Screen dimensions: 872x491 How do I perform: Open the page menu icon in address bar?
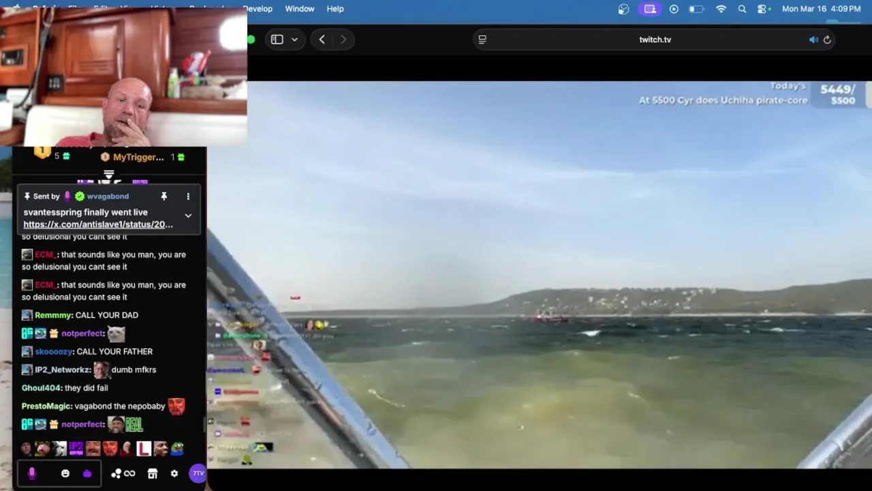click(x=482, y=40)
